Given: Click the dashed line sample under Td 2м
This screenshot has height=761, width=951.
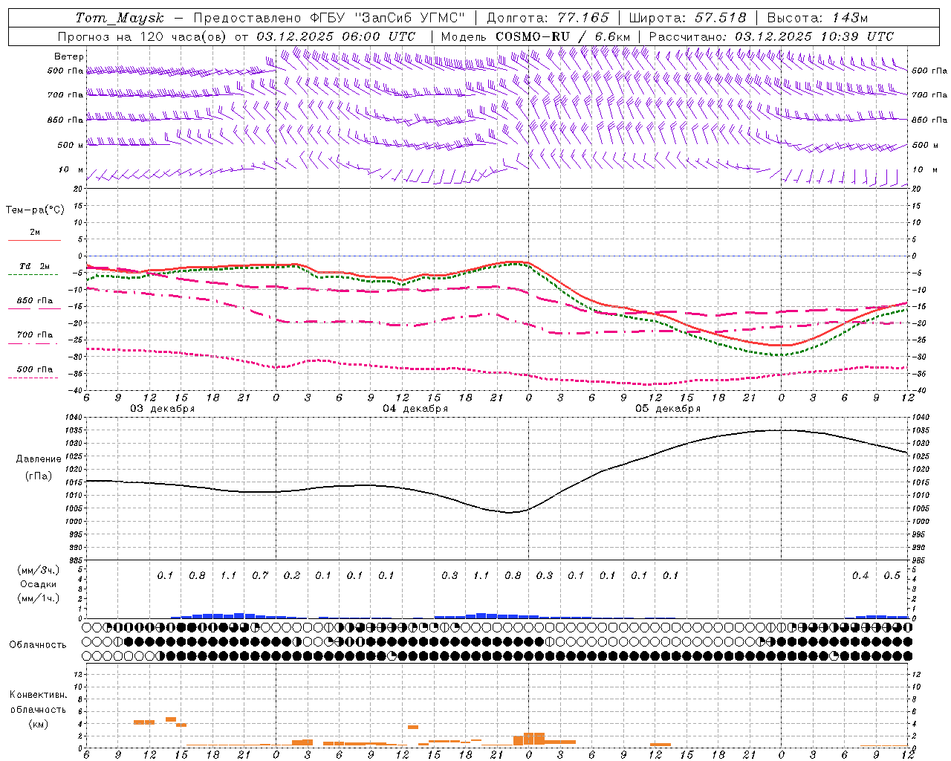Looking at the screenshot, I should [x=33, y=275].
